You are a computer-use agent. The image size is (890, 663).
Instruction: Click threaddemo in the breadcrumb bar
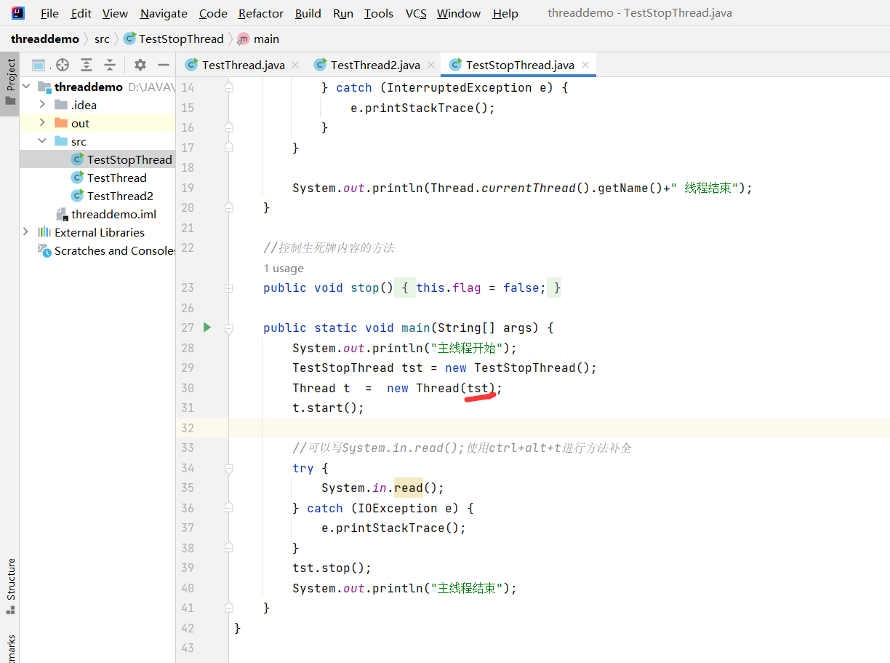(45, 39)
